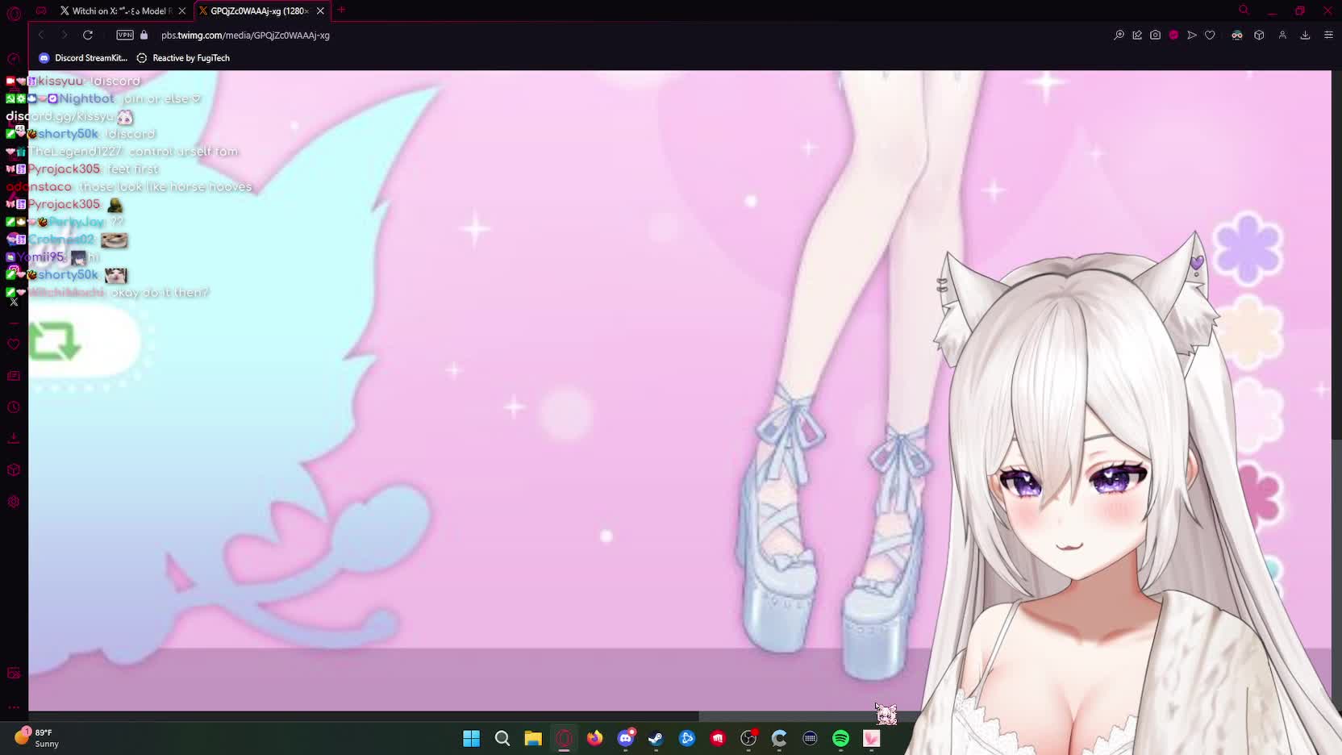Open the settings gear in sidebar

point(14,502)
